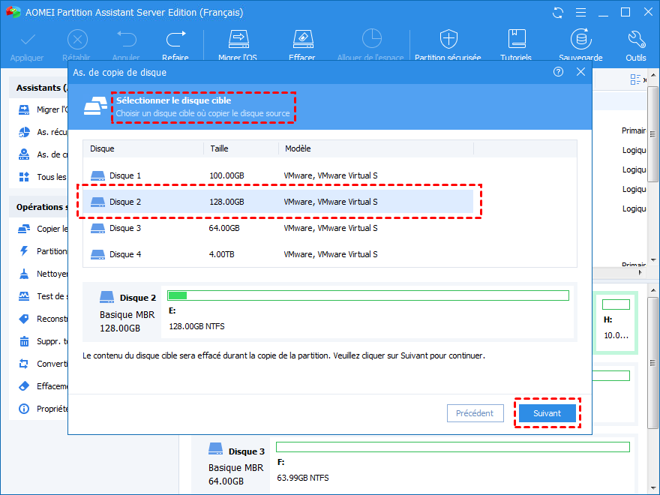
Task: Open the Sauvegarde backup icon
Action: [580, 39]
